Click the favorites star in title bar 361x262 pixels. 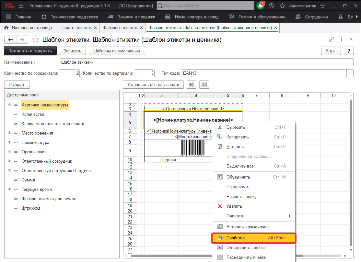(x=282, y=6)
